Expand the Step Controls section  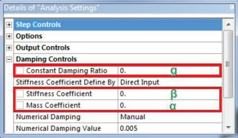9,25
